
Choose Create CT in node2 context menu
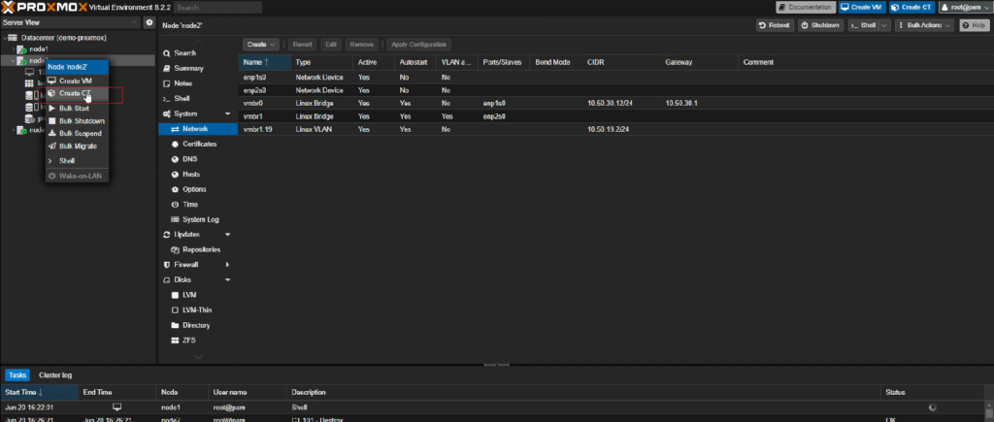(x=77, y=94)
